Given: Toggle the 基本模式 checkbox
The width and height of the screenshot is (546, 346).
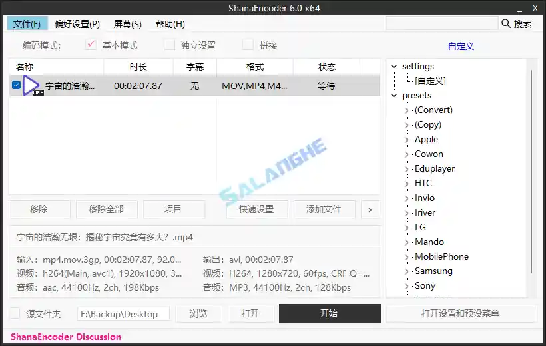Looking at the screenshot, I should [91, 45].
